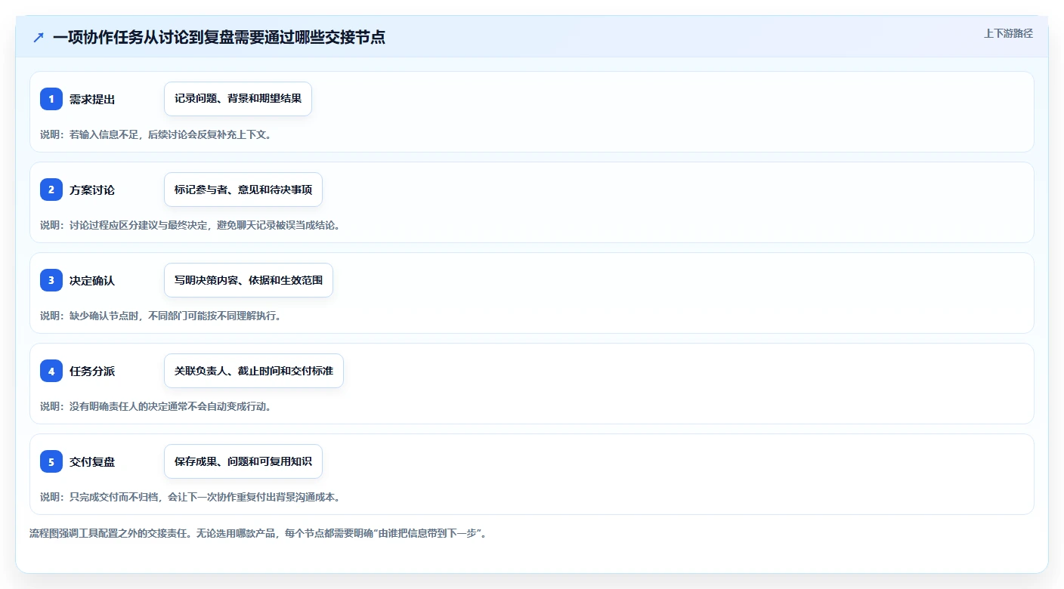Select the 写明决策内容、依据和生效范围 chip
Screen dimensions: 1064x589
coord(249,280)
